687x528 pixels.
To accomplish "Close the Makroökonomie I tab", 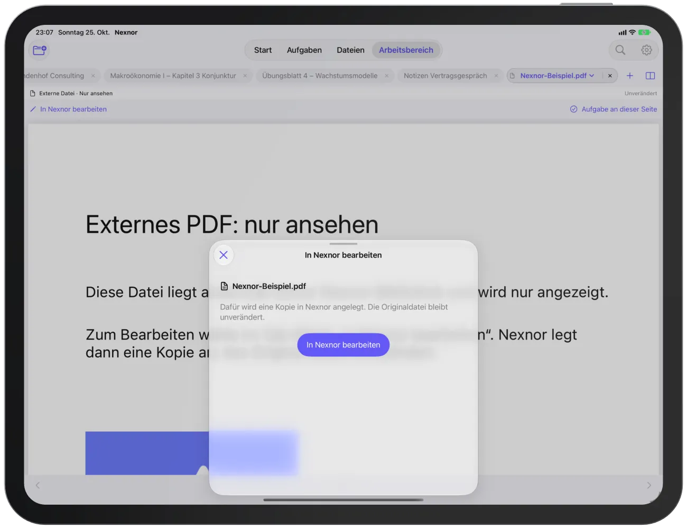I will [x=245, y=76].
